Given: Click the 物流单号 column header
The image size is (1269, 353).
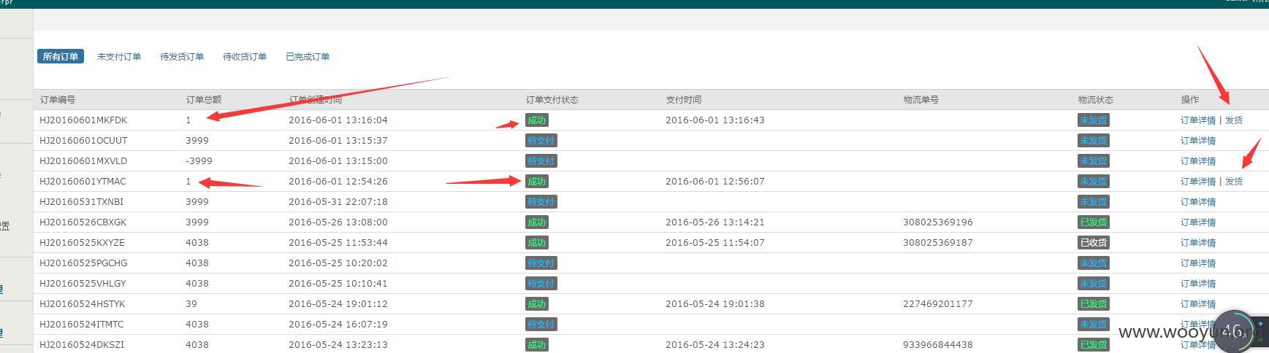Looking at the screenshot, I should (x=921, y=100).
